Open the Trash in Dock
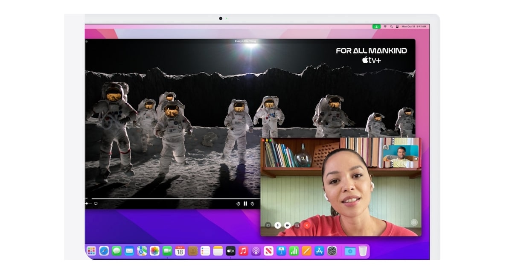512x268 pixels. 363,251
